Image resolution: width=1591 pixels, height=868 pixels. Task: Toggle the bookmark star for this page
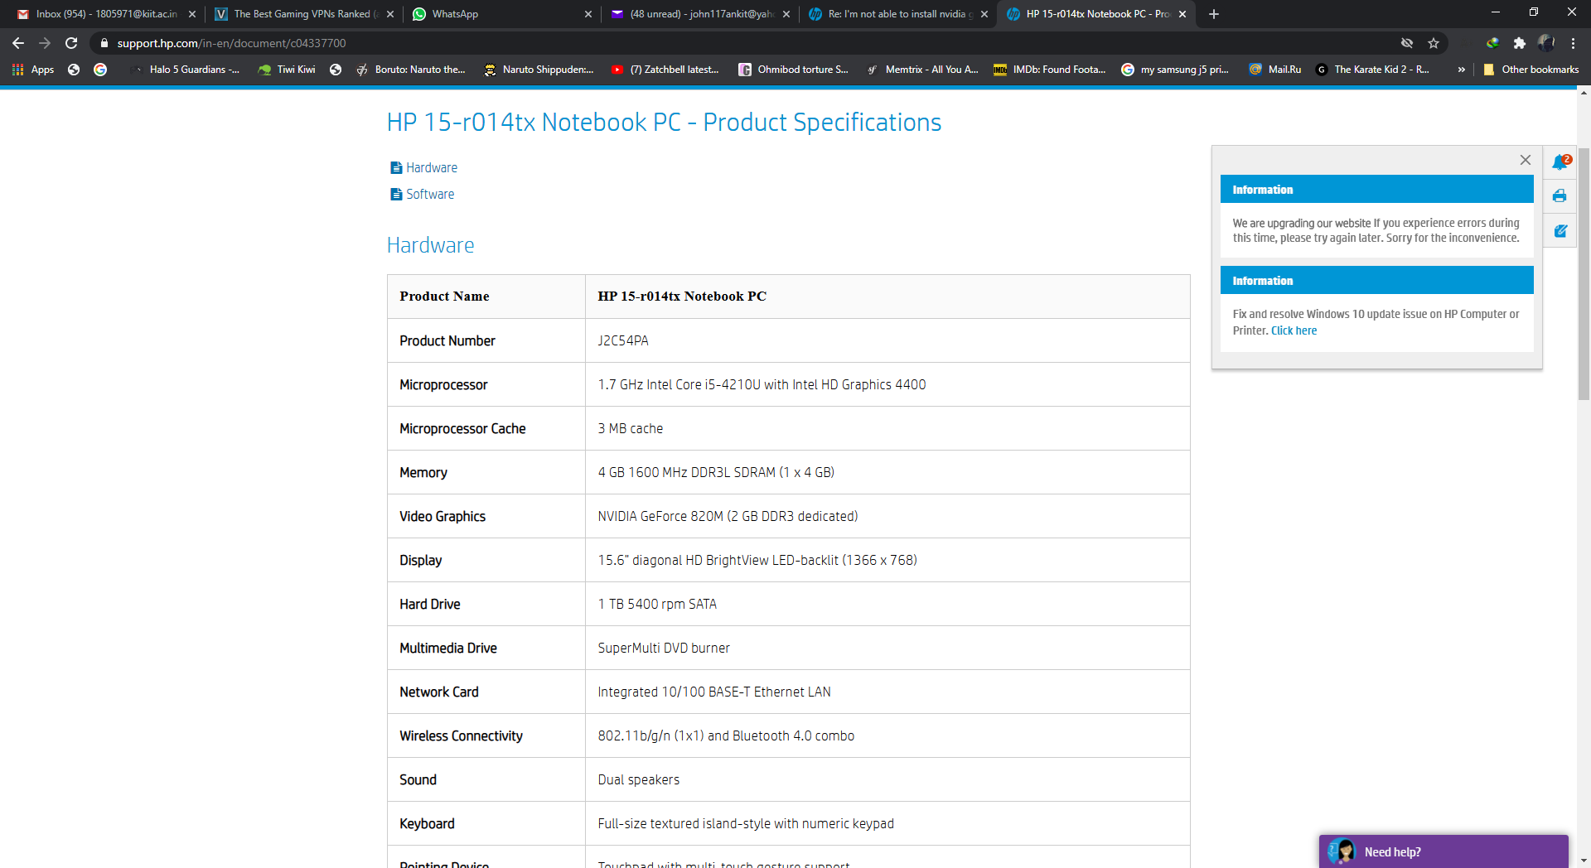pyautogui.click(x=1434, y=43)
